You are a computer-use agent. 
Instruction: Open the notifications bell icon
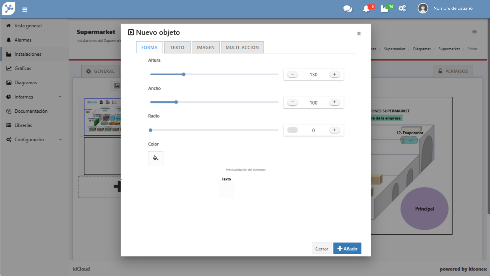(366, 9)
